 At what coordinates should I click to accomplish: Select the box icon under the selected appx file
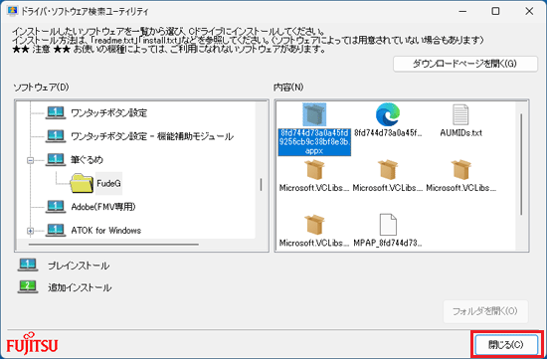[x=314, y=170]
